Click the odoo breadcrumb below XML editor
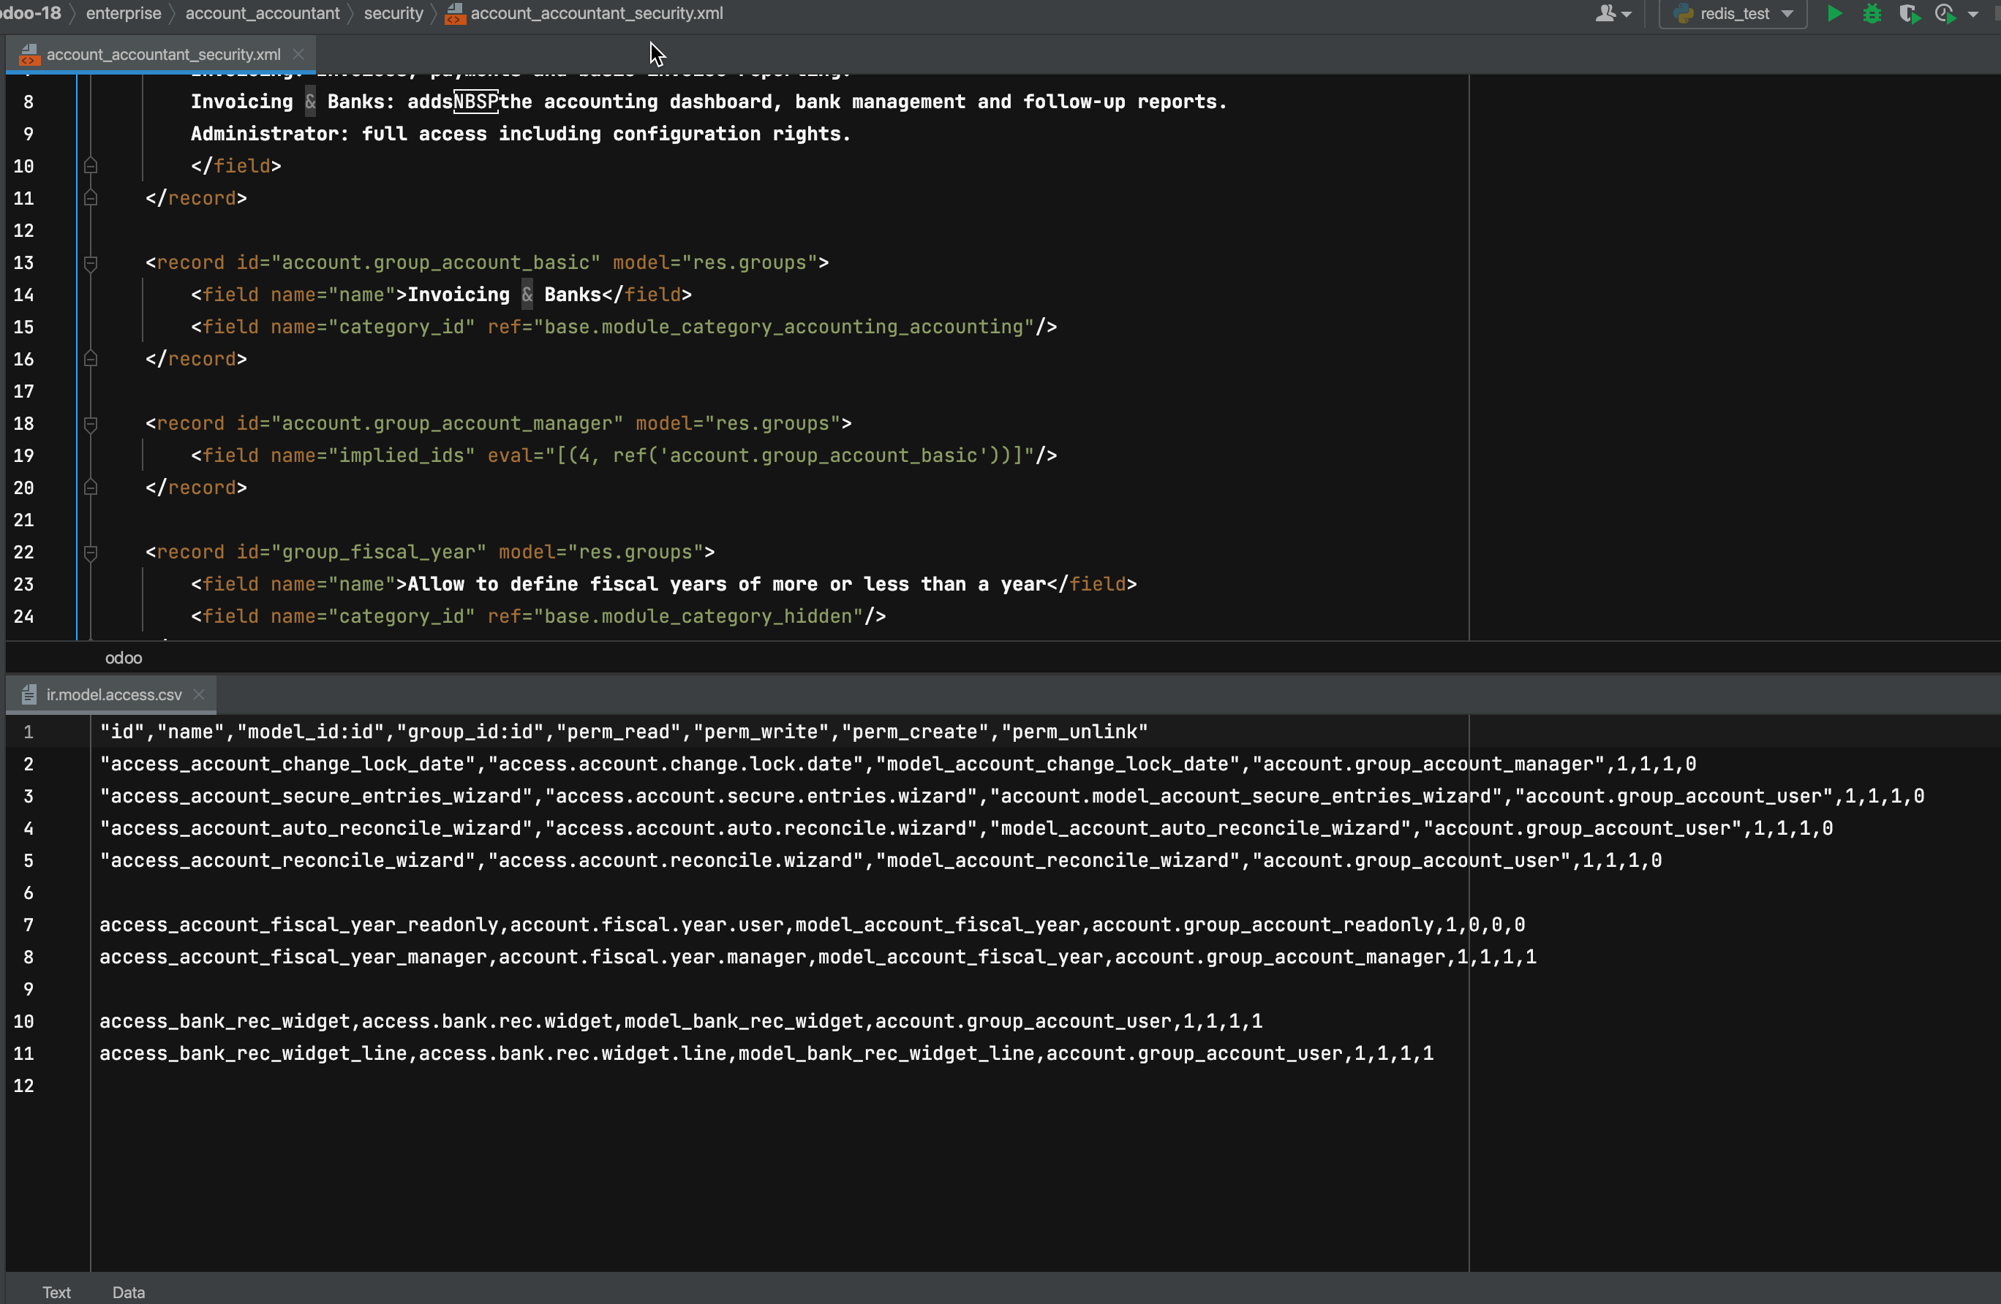This screenshot has height=1304, width=2001. [124, 658]
